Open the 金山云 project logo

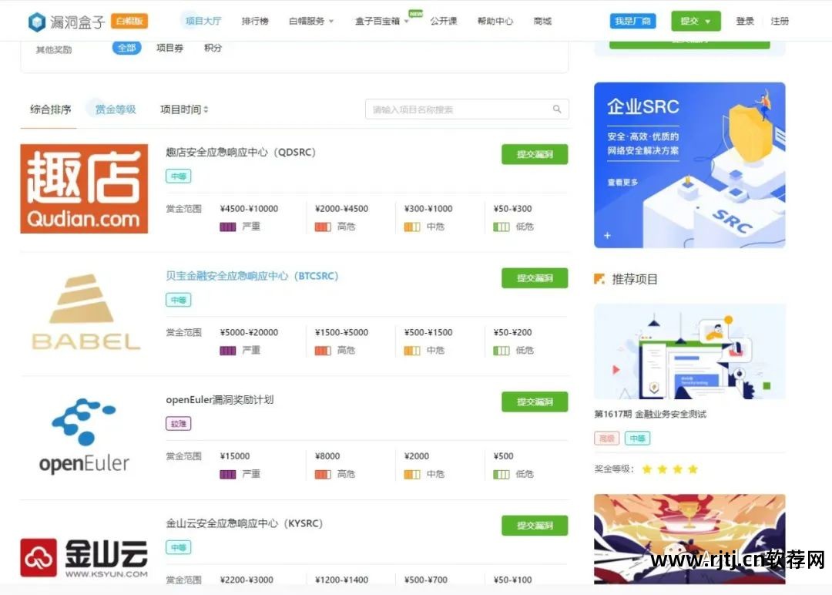pyautogui.click(x=84, y=558)
